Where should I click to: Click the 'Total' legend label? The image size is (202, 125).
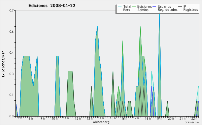tap(127, 6)
